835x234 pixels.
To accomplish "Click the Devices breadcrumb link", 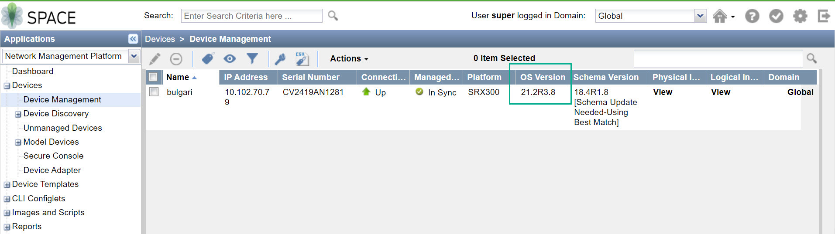I will 160,39.
